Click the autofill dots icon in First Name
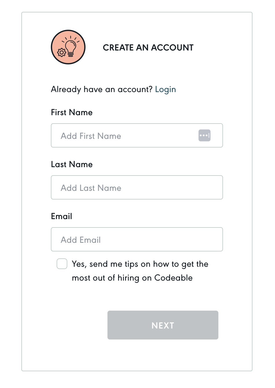Image resolution: width=275 pixels, height=388 pixels. pyautogui.click(x=205, y=135)
